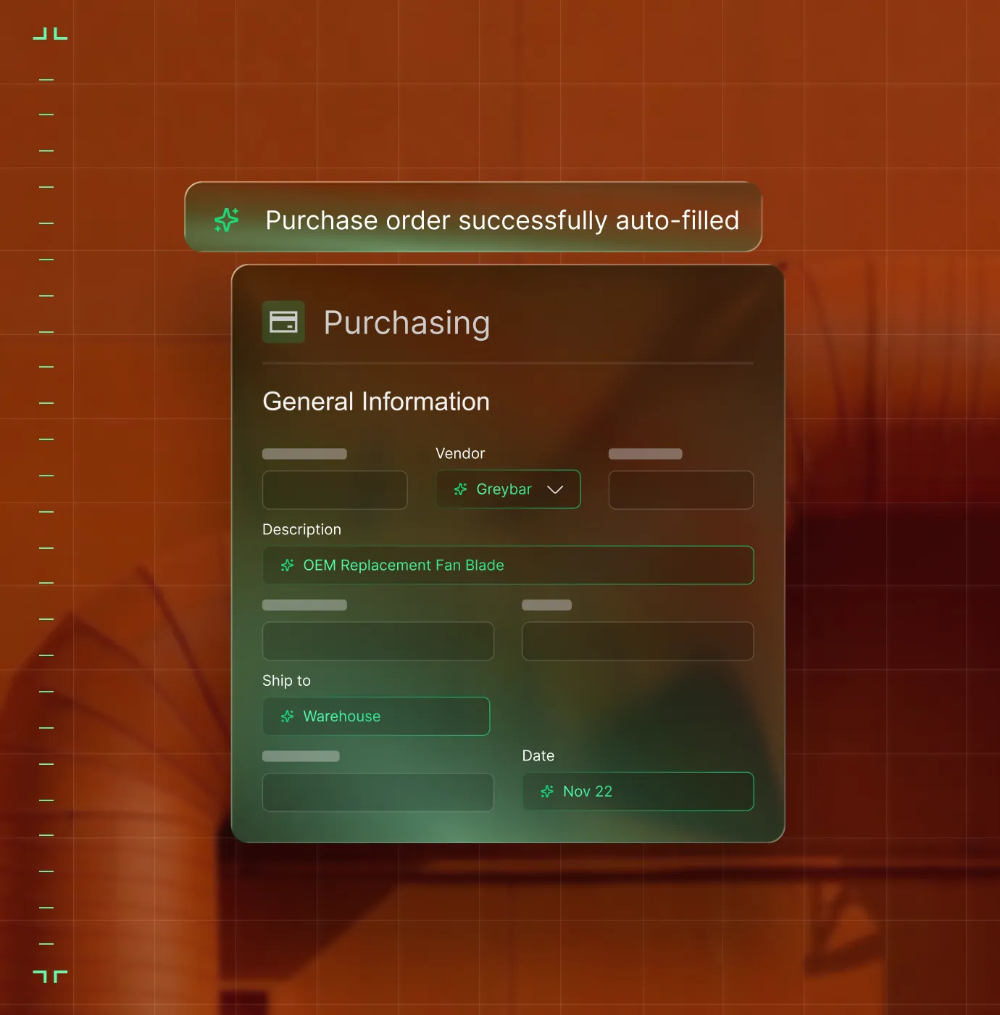Click the OEM Replacement Fan Blade description field
1000x1015 pixels.
click(x=508, y=565)
